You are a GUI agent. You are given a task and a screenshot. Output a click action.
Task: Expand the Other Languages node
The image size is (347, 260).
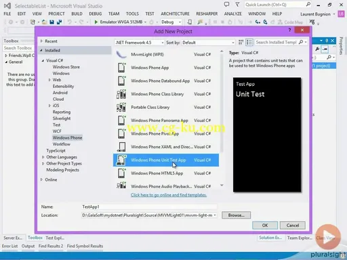(x=43, y=157)
